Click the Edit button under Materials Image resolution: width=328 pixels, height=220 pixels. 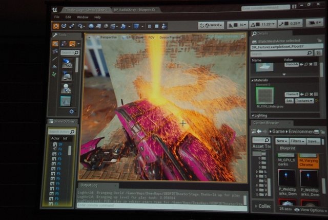(x=289, y=101)
